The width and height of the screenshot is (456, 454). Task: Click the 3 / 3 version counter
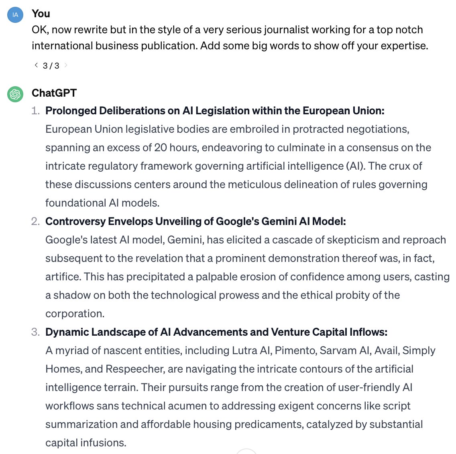coord(51,65)
